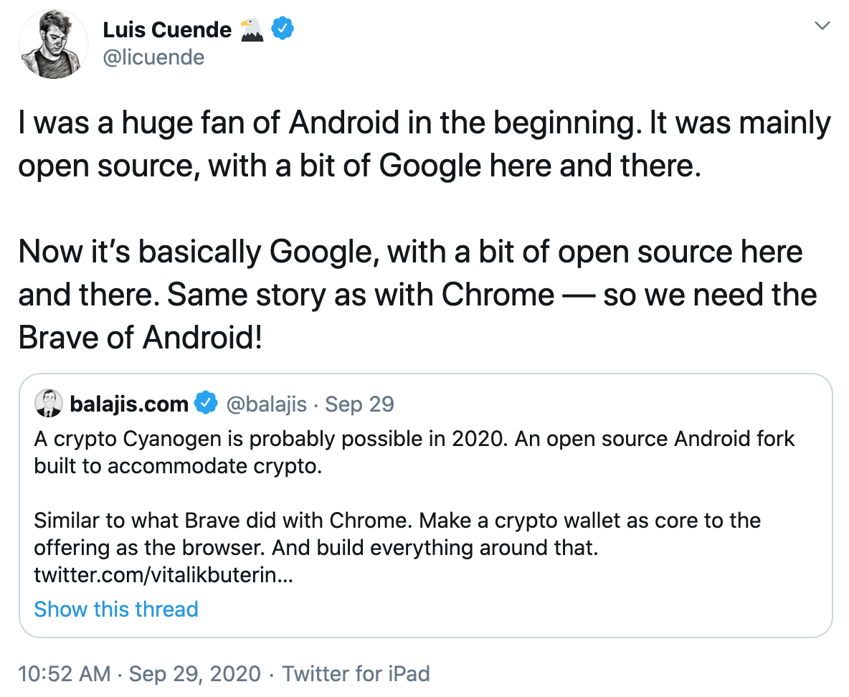
Task: Open the Show this thread link
Action: pyautogui.click(x=115, y=609)
